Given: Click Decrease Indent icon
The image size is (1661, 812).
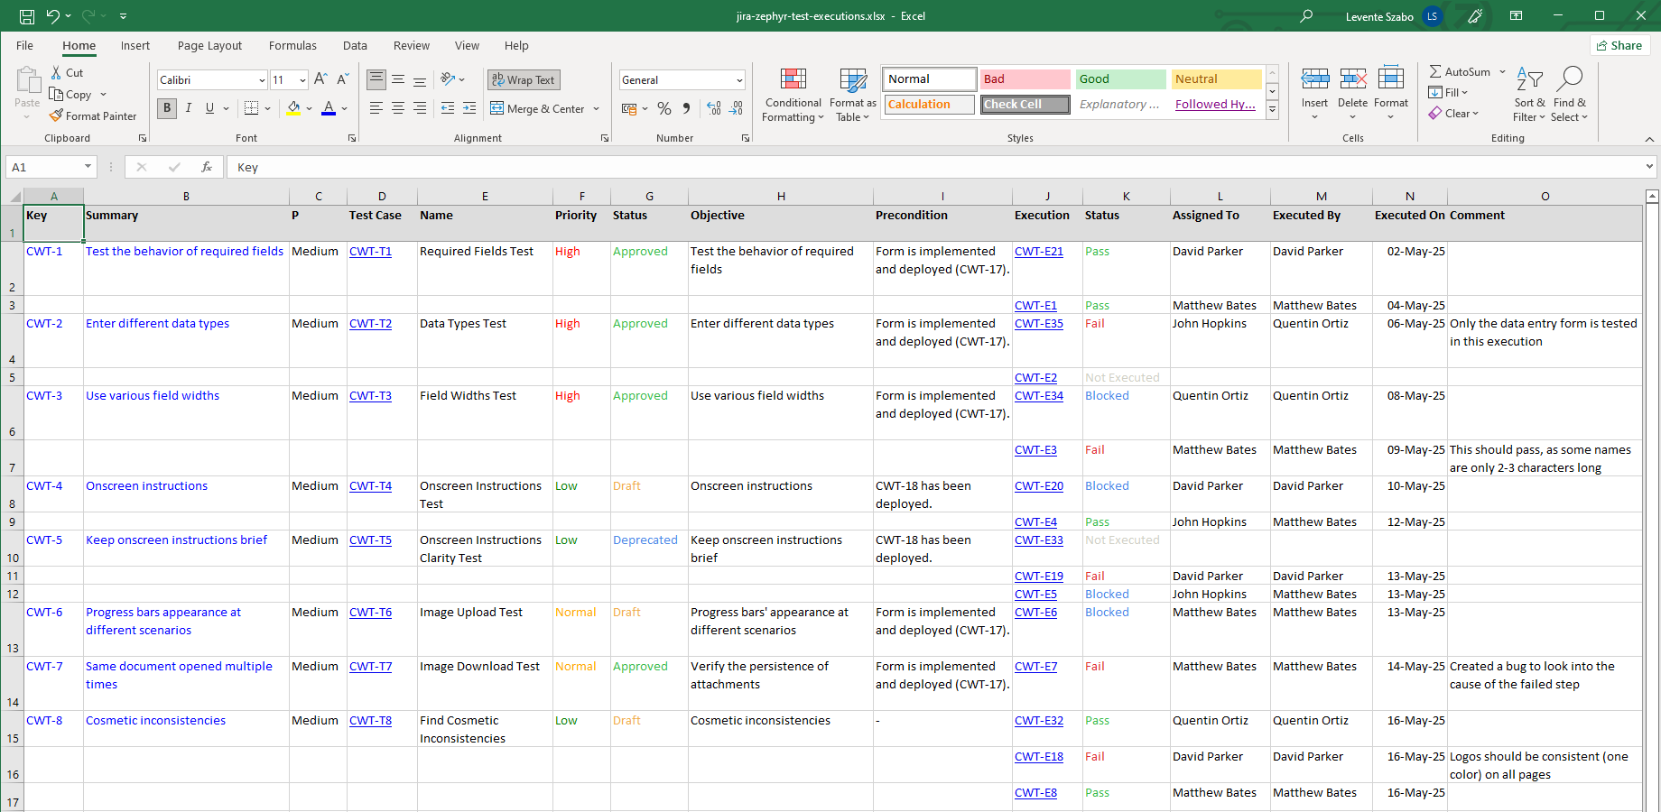Looking at the screenshot, I should (448, 108).
